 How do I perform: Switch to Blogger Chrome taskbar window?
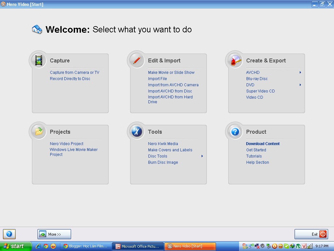point(86,246)
